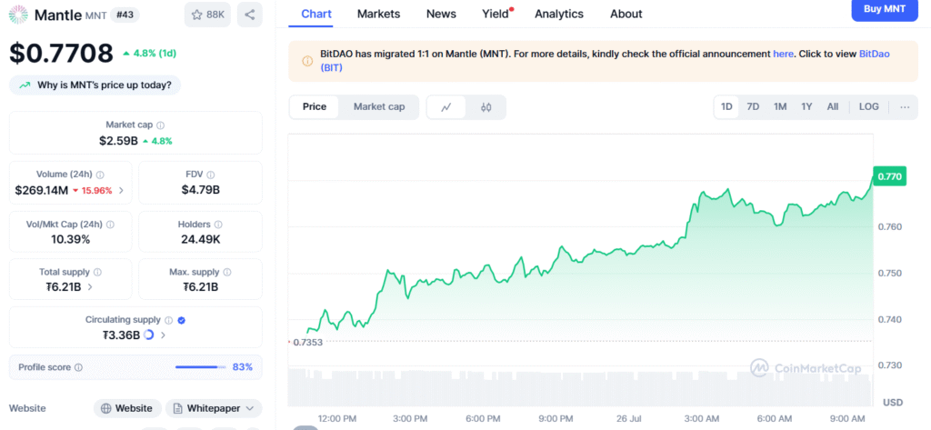
Task: Click the 0.770 current price label
Action: click(889, 176)
